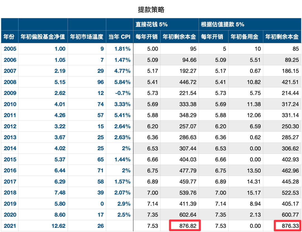302x232 pixels.
Task: Click the 提款策略 table title
Action: coord(151,9)
